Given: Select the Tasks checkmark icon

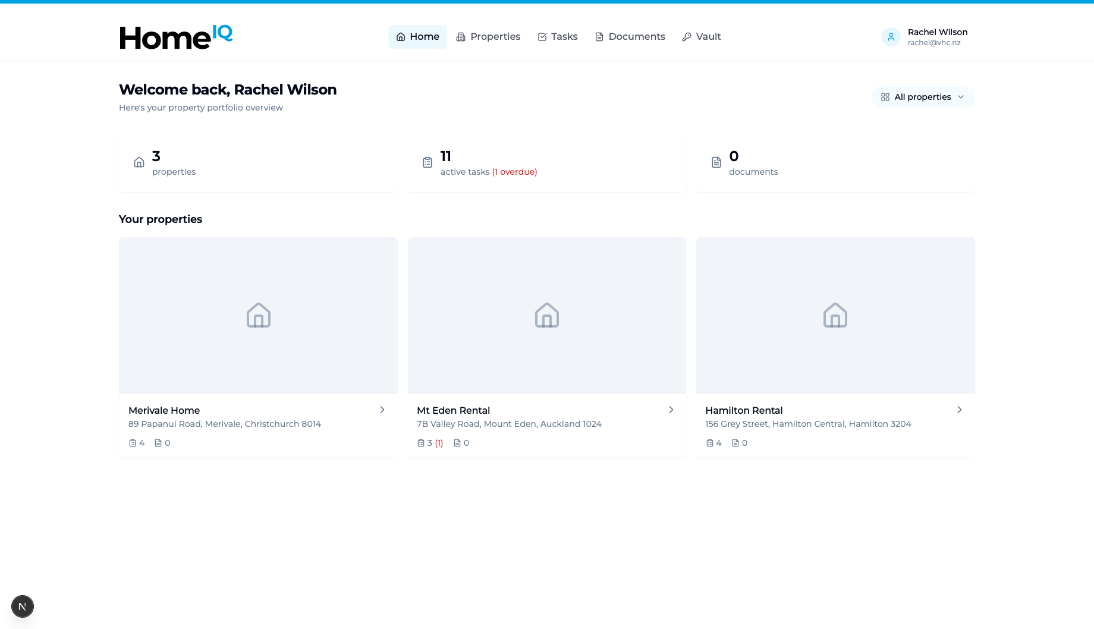Looking at the screenshot, I should (x=542, y=36).
